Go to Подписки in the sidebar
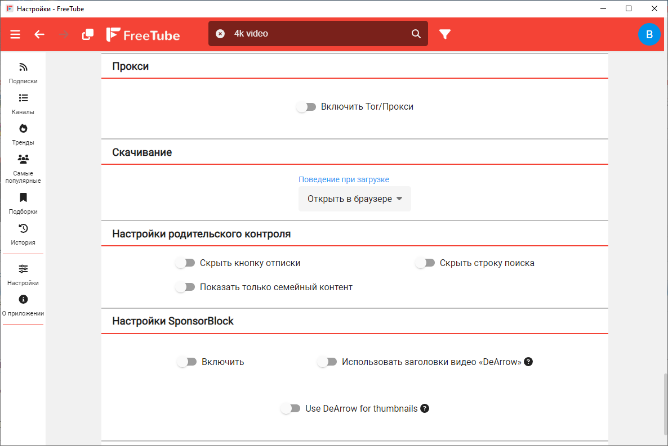Viewport: 668px width, 446px height. pyautogui.click(x=23, y=73)
